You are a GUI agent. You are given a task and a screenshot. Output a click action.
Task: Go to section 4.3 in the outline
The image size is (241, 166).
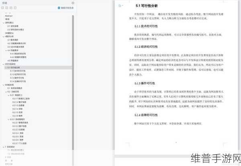pos(16,47)
